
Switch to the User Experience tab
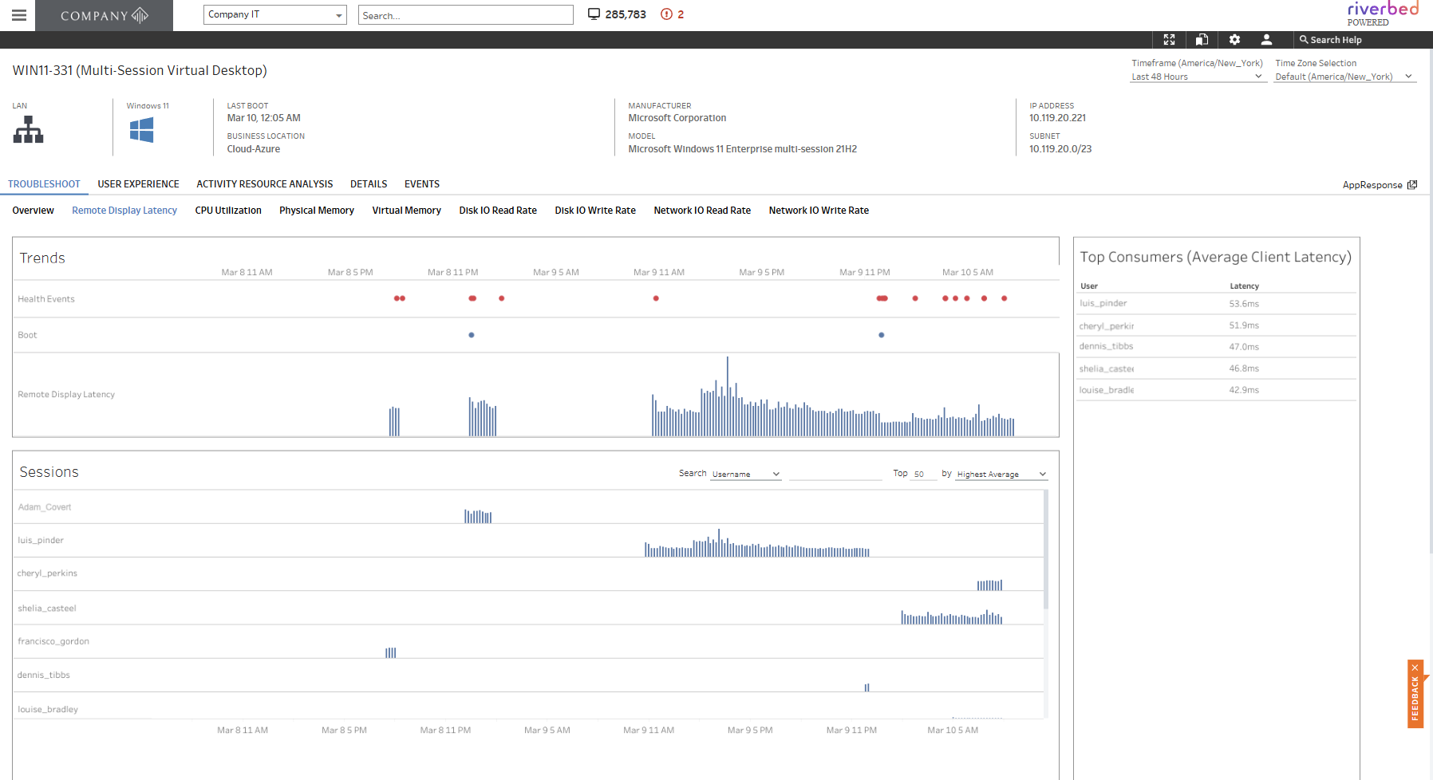point(138,184)
